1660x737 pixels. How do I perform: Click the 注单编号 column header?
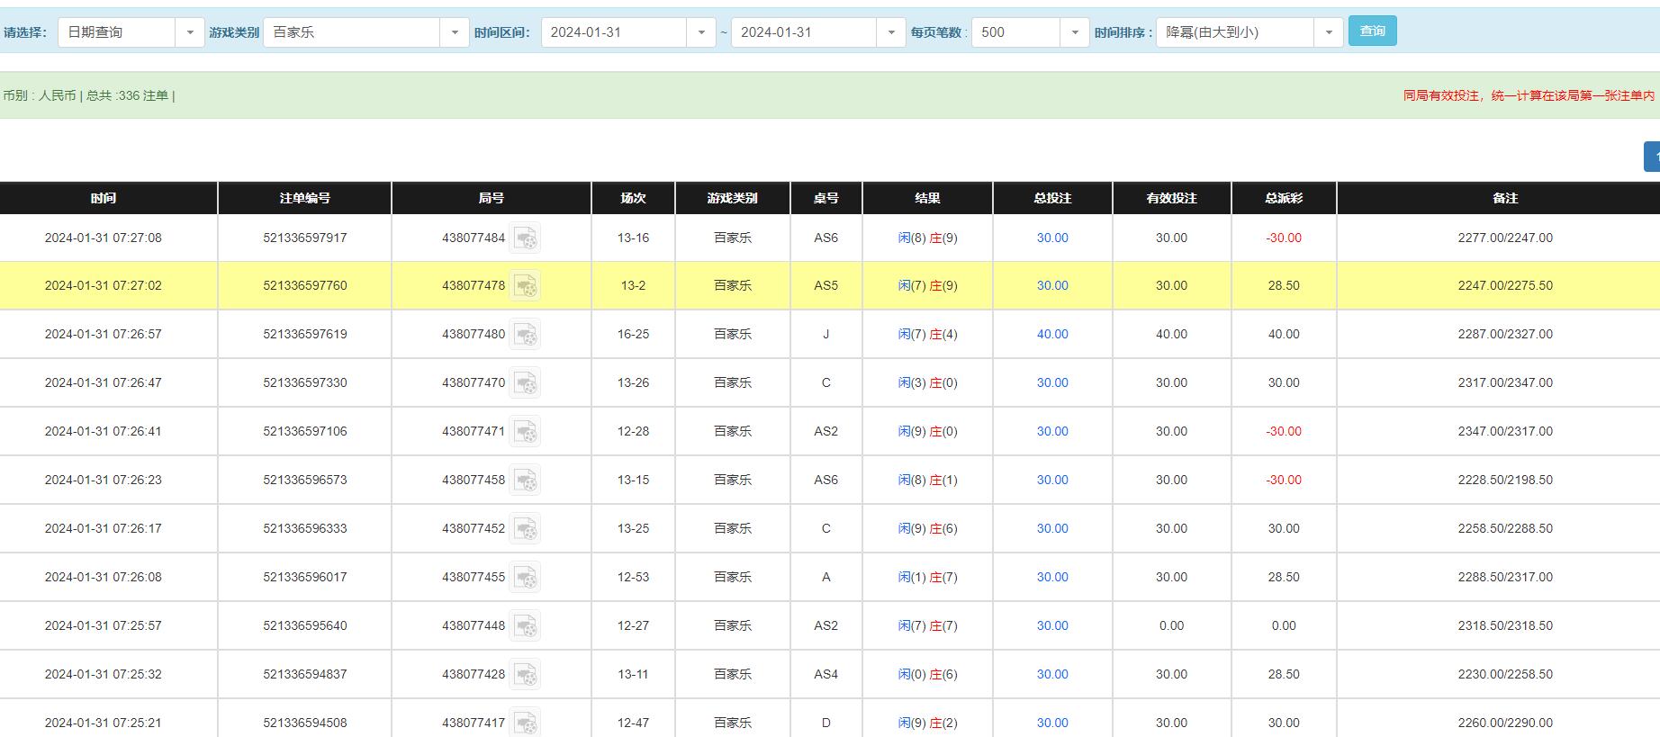[x=304, y=198]
